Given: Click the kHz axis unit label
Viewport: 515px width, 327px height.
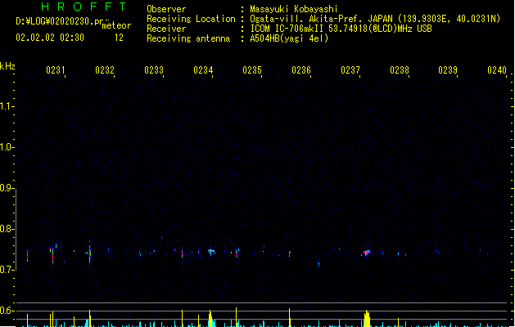Looking at the screenshot, I should 7,66.
